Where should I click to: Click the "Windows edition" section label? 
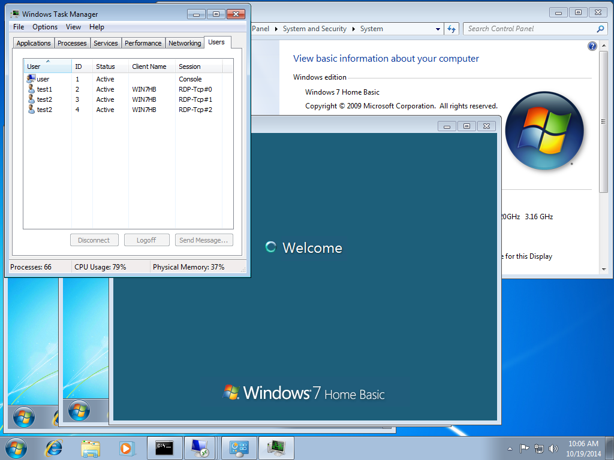(x=320, y=77)
